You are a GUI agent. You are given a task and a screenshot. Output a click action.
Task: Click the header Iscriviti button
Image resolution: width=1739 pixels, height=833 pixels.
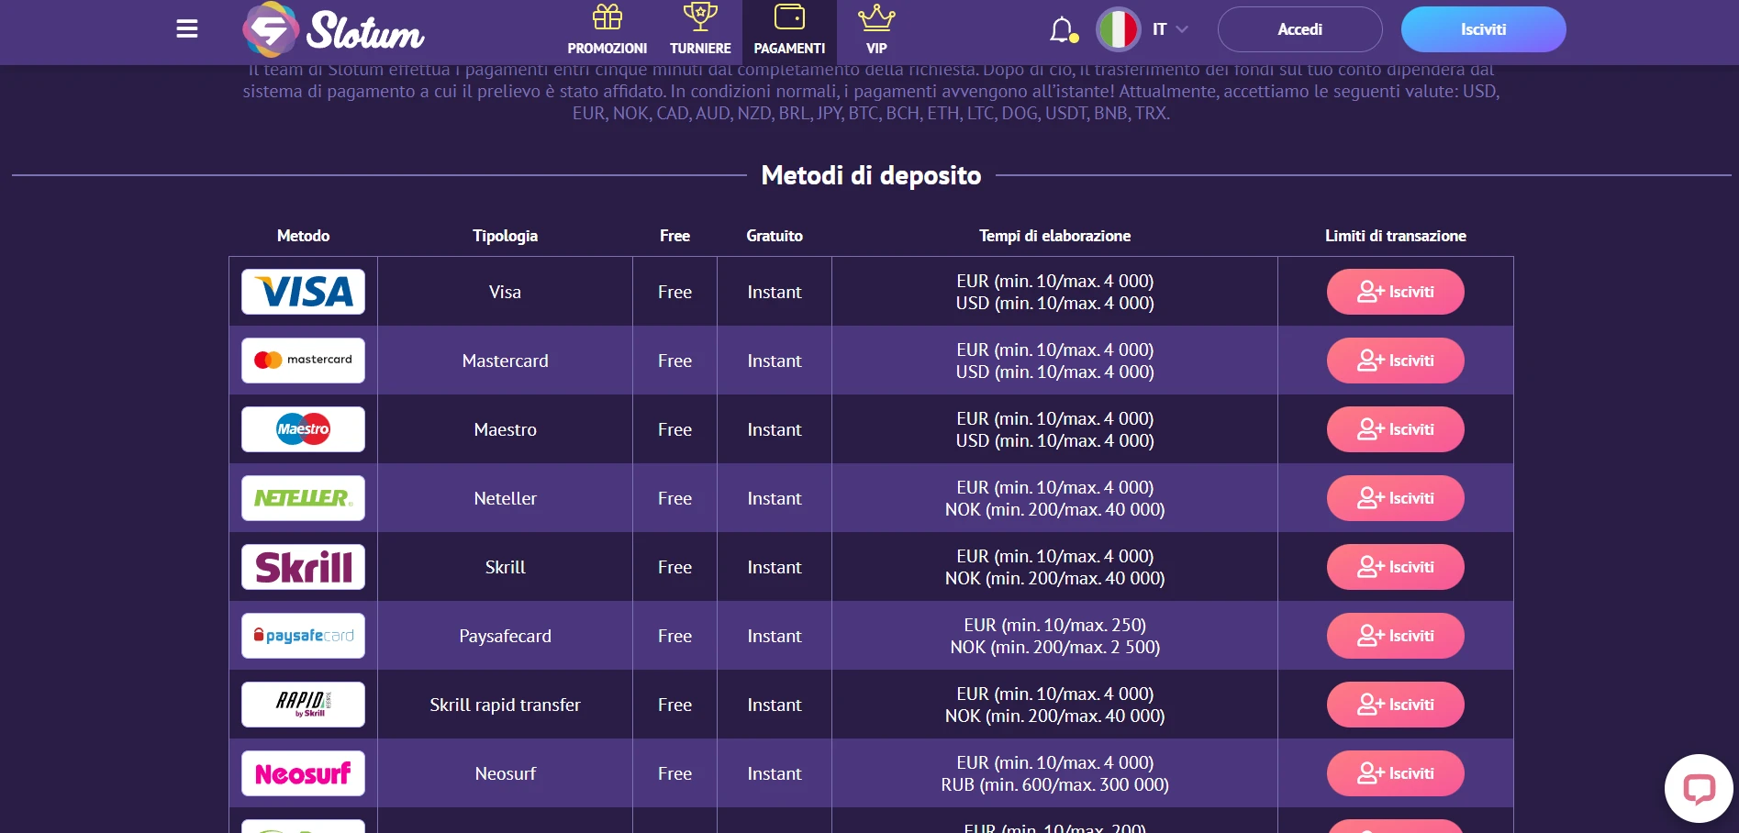coord(1483,29)
